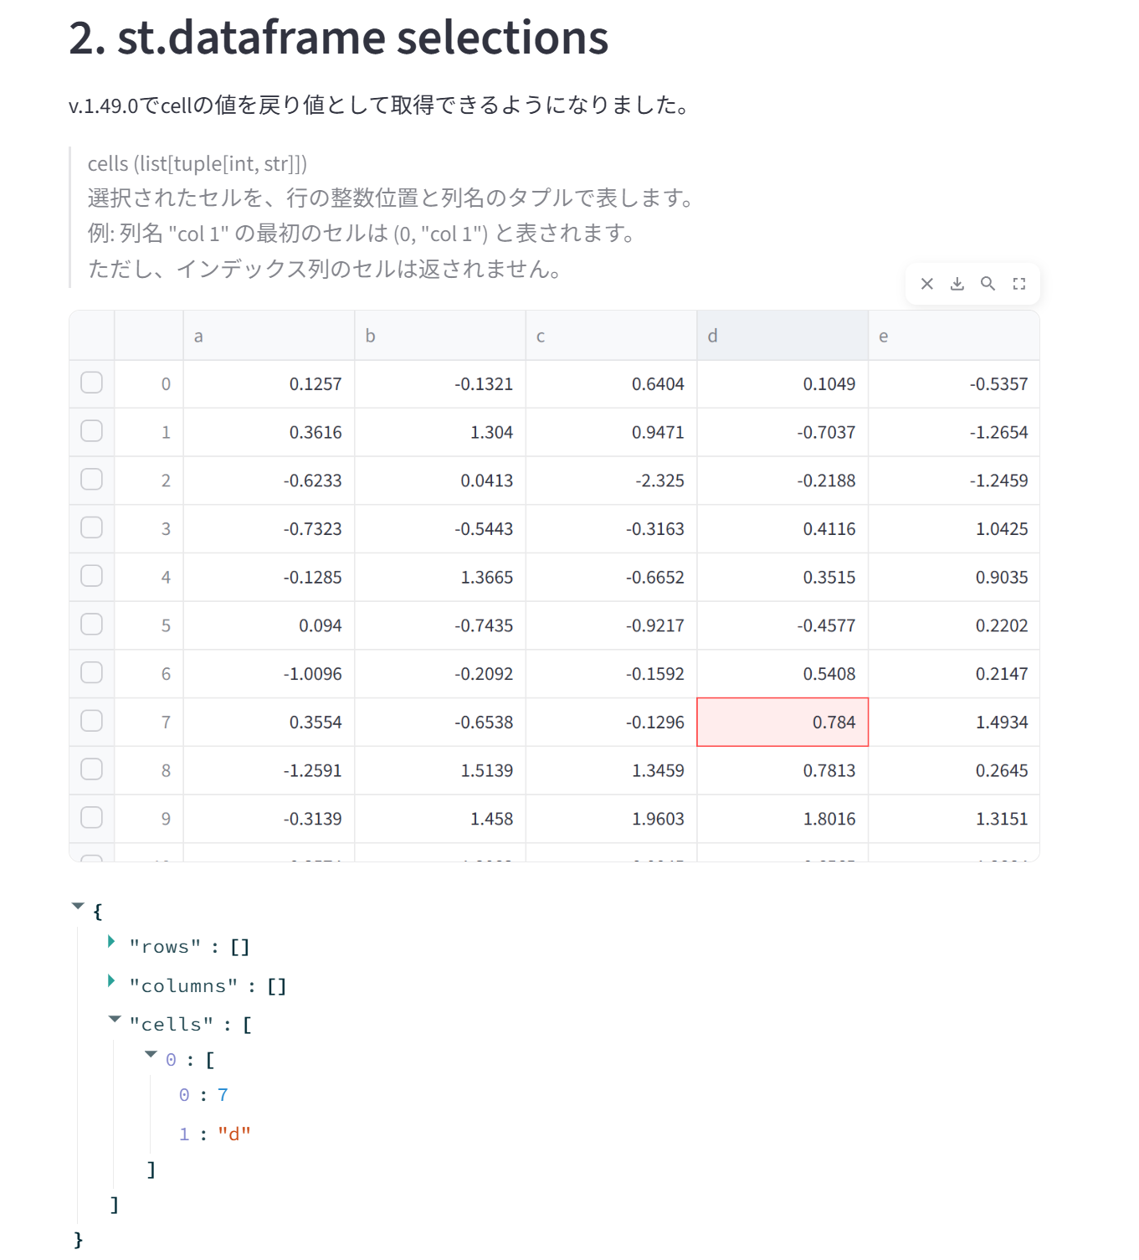1139x1260 pixels.
Task: Select the highlighted cell containing 0.784
Action: [782, 721]
